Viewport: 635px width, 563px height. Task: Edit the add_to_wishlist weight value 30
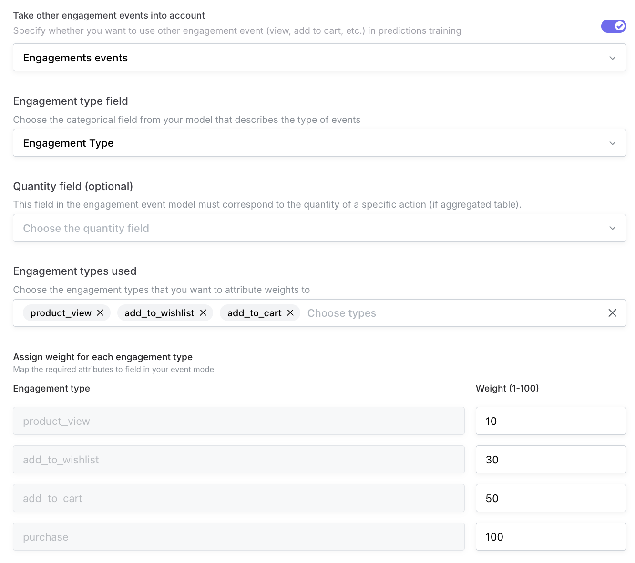551,460
